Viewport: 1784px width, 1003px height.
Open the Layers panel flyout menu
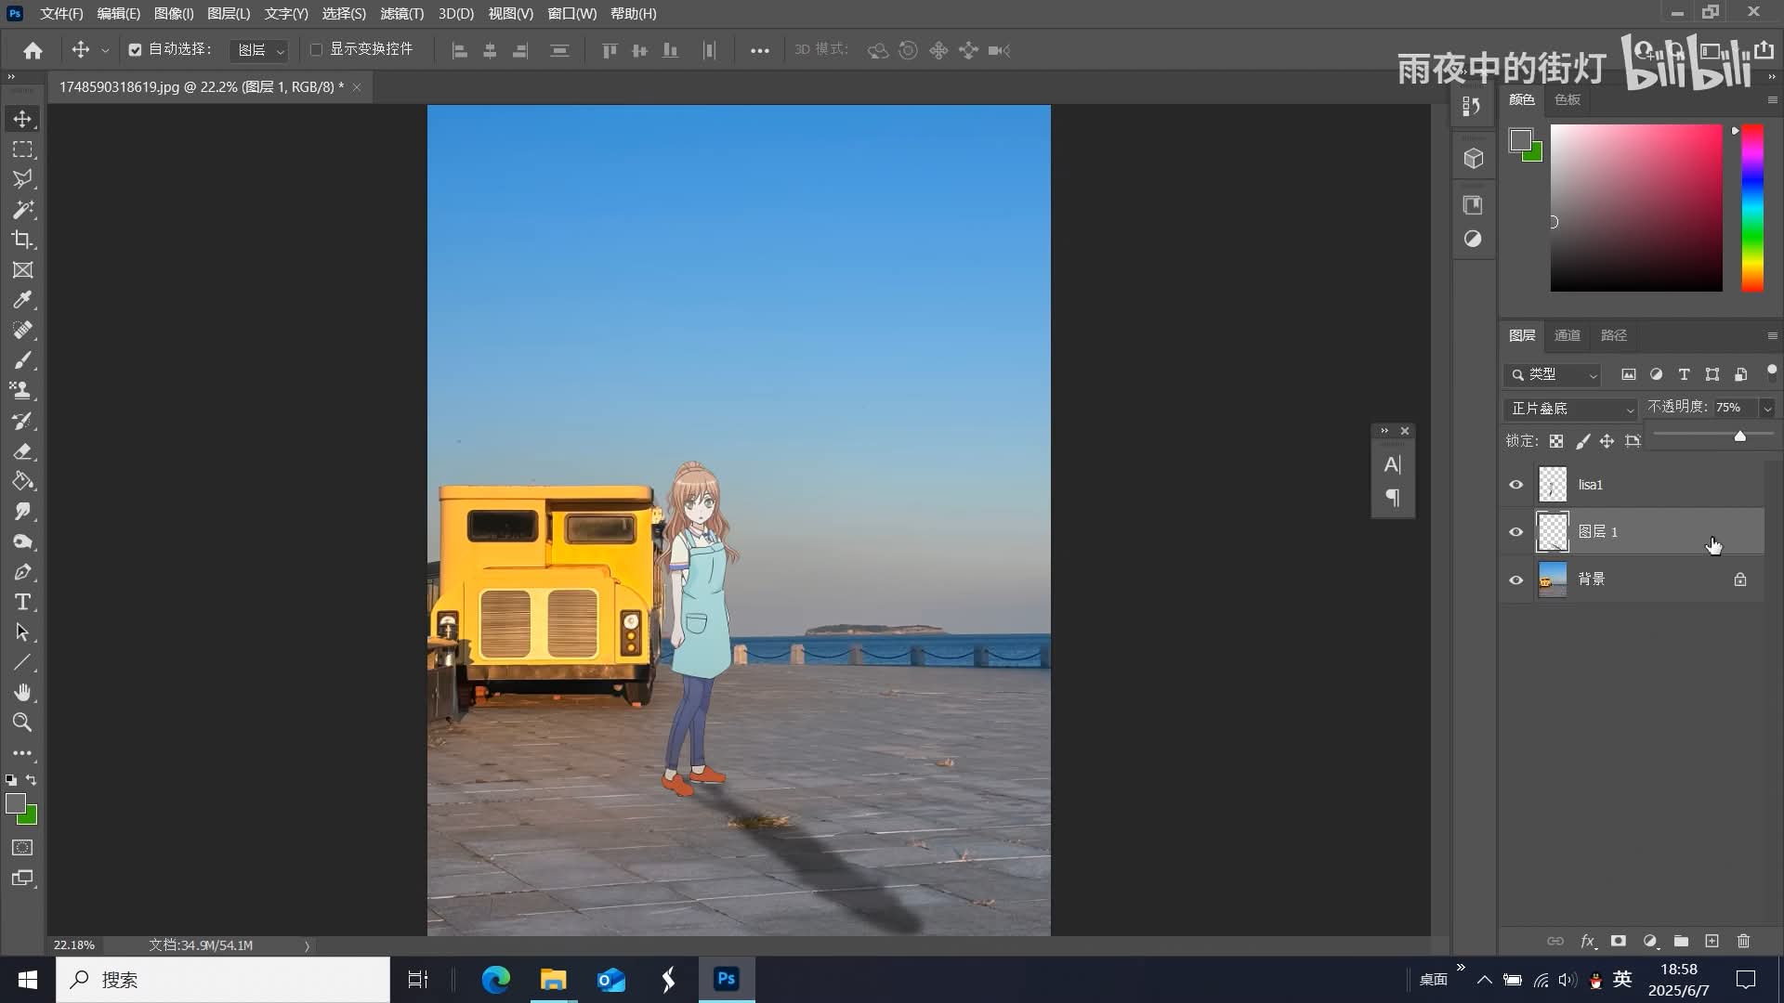coord(1772,335)
